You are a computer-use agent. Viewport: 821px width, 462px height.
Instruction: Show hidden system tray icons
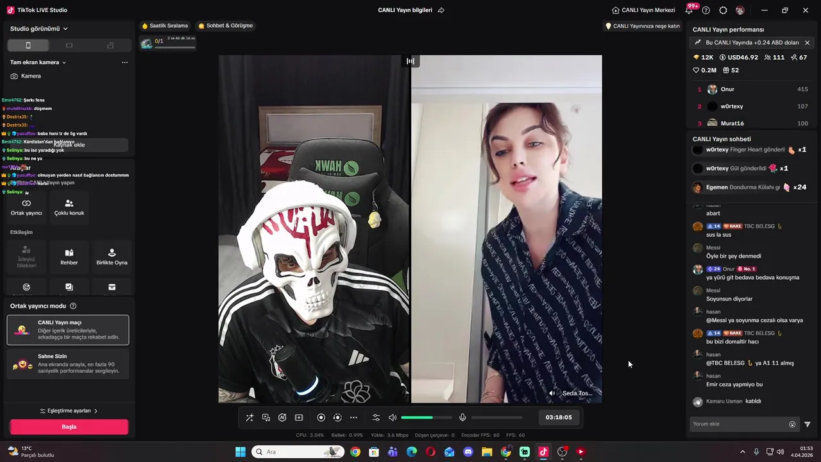pyautogui.click(x=743, y=452)
